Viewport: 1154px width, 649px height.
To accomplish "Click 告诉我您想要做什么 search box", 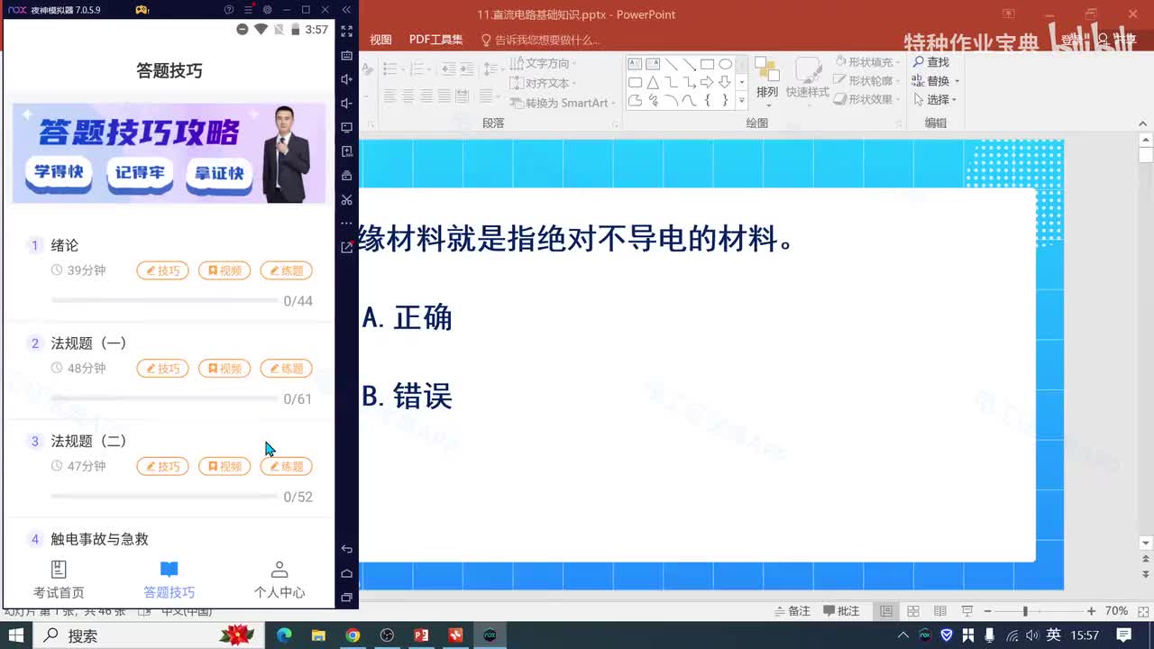I will click(x=541, y=40).
